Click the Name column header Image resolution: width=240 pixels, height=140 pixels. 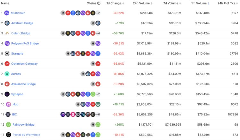[x=5, y=3]
